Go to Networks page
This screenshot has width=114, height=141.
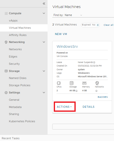pos(15,49)
